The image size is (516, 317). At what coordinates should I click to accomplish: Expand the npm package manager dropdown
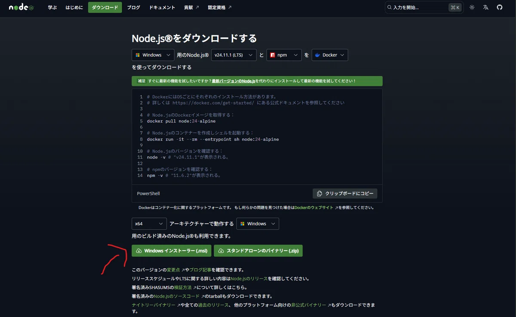(x=284, y=55)
